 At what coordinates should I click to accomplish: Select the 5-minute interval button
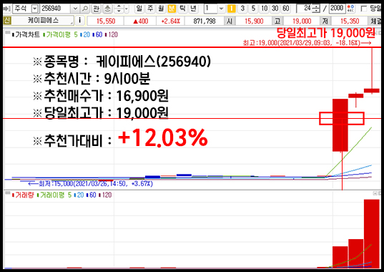253,9
